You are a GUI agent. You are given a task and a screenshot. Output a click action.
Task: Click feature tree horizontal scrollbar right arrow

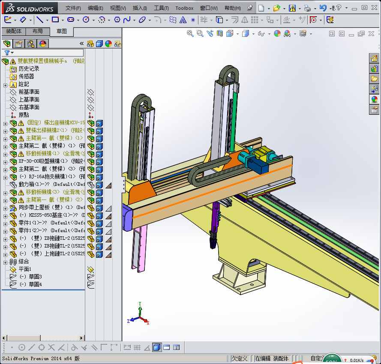click(x=81, y=338)
